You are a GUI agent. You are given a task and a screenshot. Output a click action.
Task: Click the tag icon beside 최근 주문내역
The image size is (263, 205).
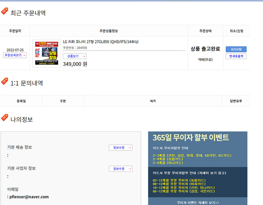coord(5,11)
